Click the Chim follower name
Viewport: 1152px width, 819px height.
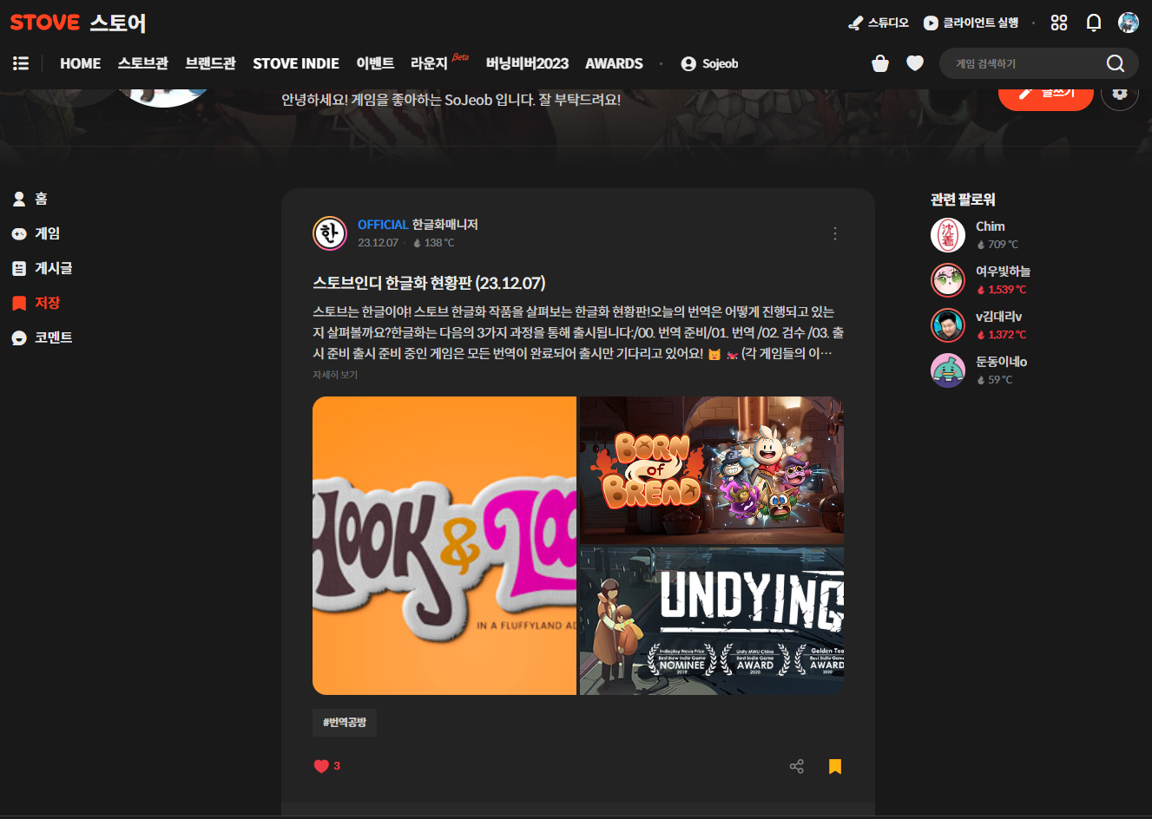990,226
